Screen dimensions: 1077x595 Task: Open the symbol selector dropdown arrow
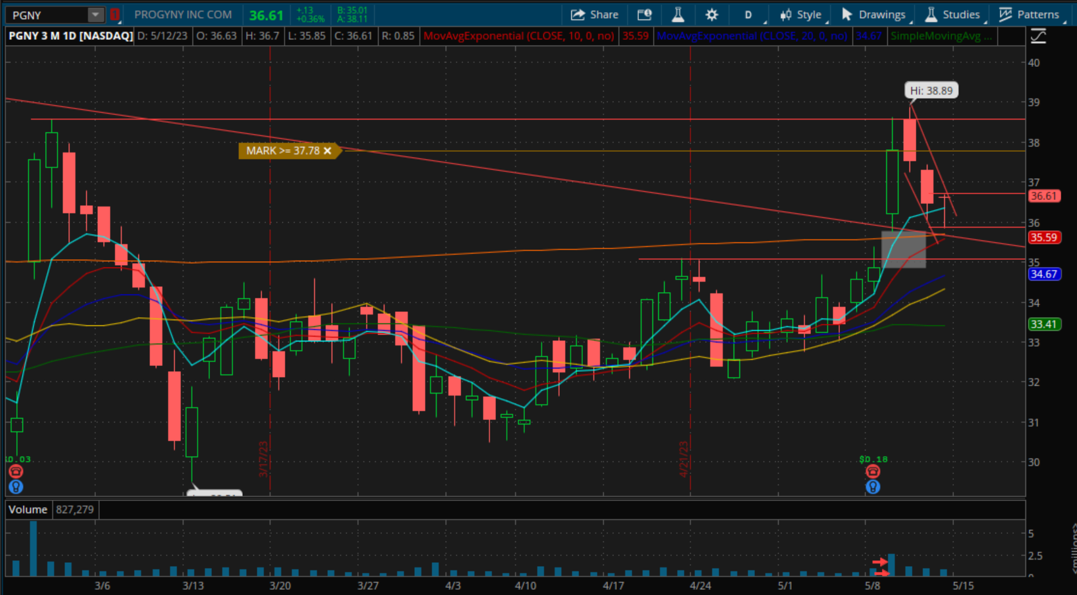click(95, 15)
